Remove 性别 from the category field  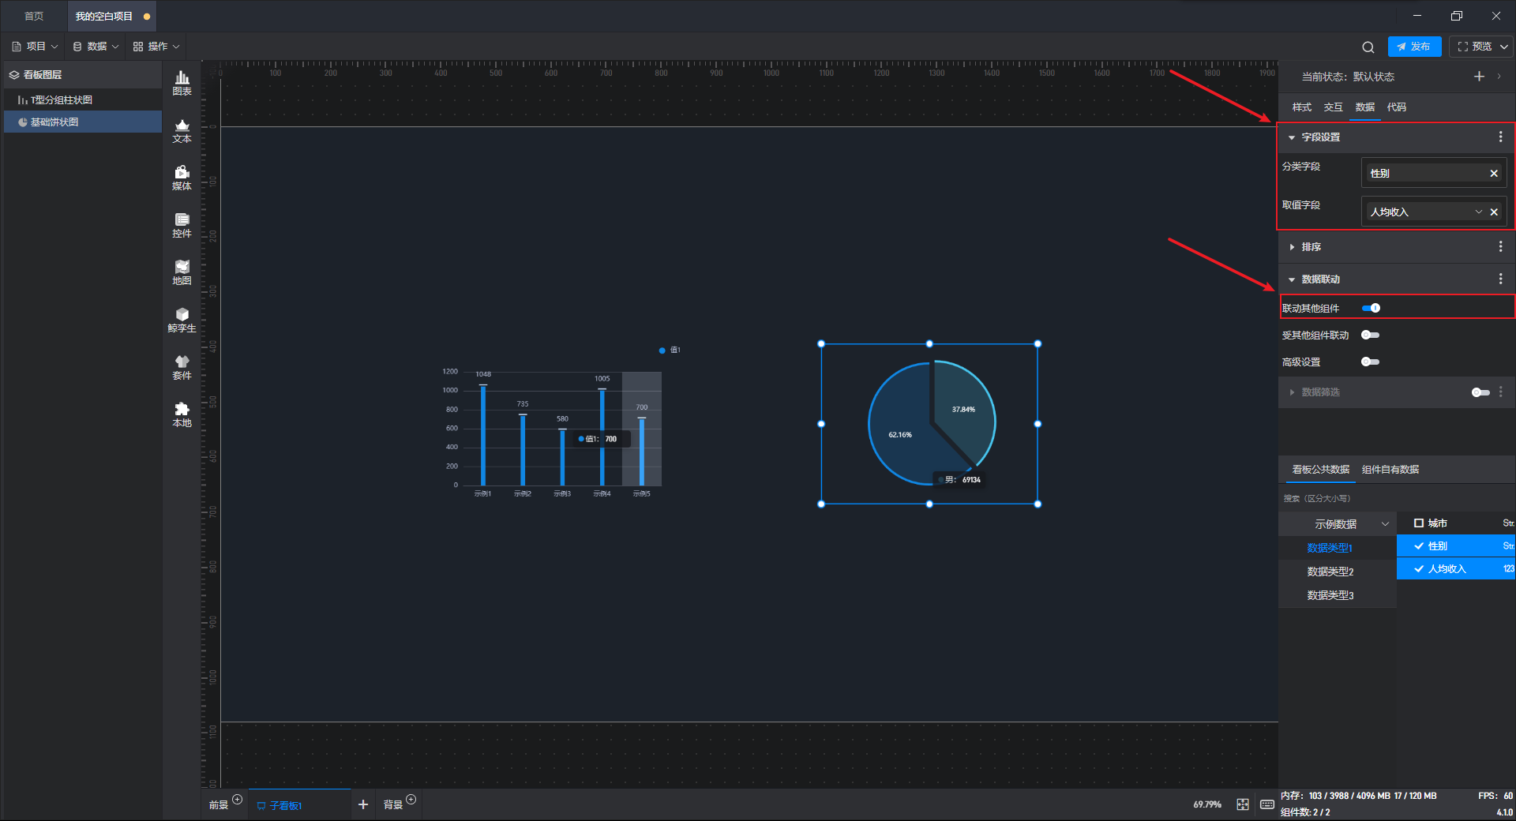click(x=1494, y=173)
